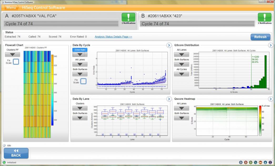Click the 'HiSeq Control Software' header title
Viewport: 275px width, 166px height.
pos(43,8)
